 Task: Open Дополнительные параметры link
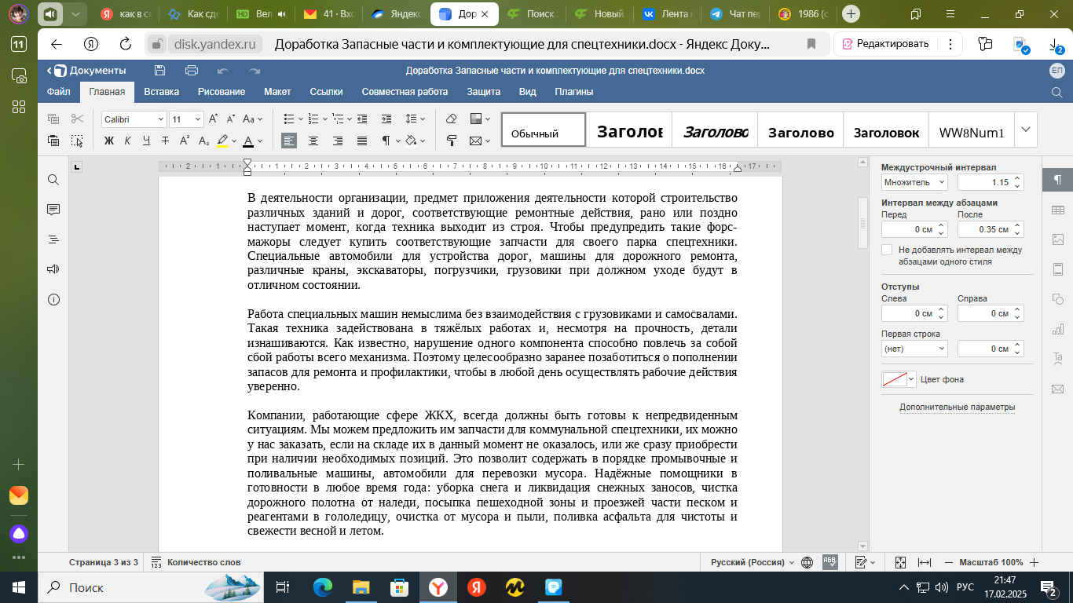pyautogui.click(x=957, y=407)
